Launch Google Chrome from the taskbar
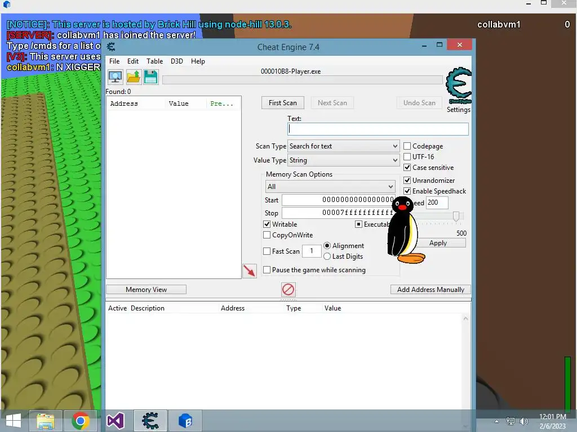This screenshot has width=577, height=432. 81,421
